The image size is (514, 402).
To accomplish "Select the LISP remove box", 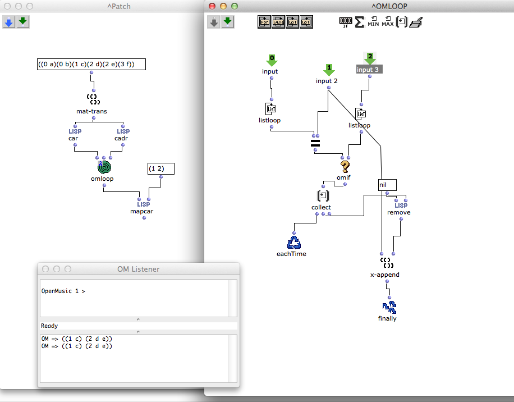I will click(x=401, y=205).
